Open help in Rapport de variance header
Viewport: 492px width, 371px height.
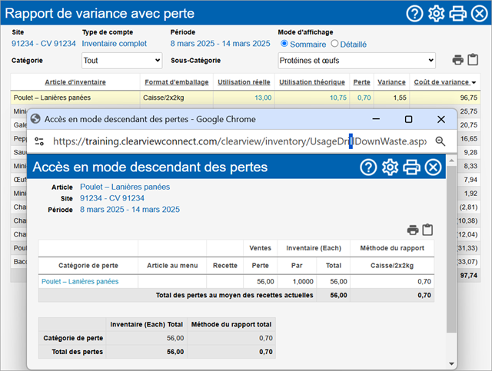click(x=414, y=14)
